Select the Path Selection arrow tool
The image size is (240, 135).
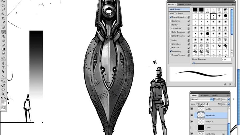[x=3, y=72]
